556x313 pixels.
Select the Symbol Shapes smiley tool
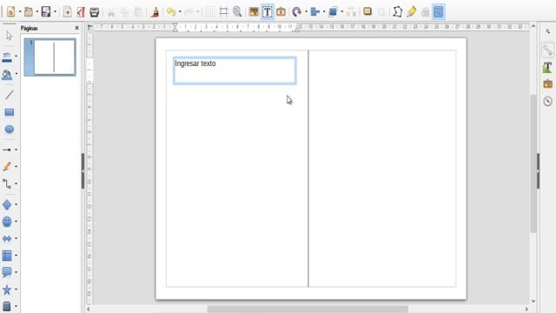click(x=7, y=222)
